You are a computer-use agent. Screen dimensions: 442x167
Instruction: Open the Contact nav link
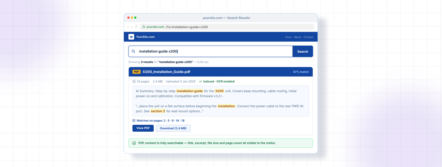click(308, 37)
